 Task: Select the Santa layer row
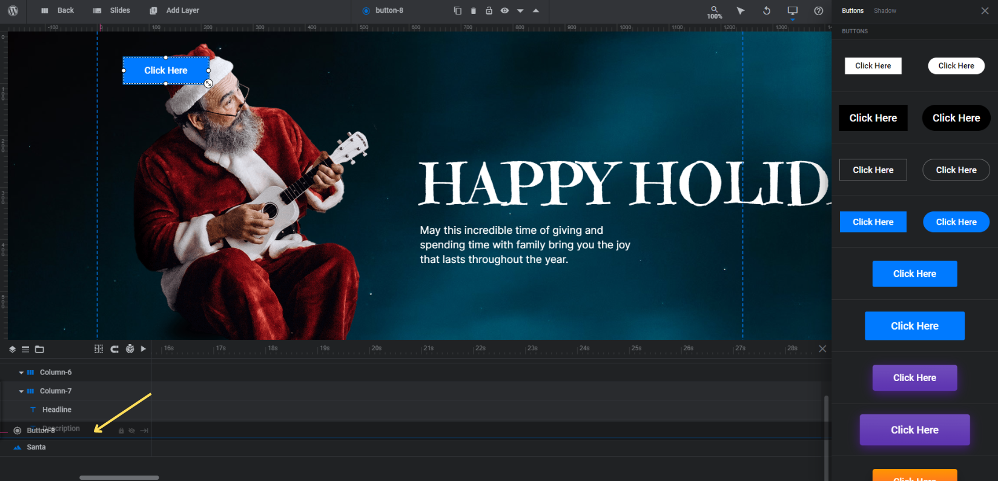[76, 448]
